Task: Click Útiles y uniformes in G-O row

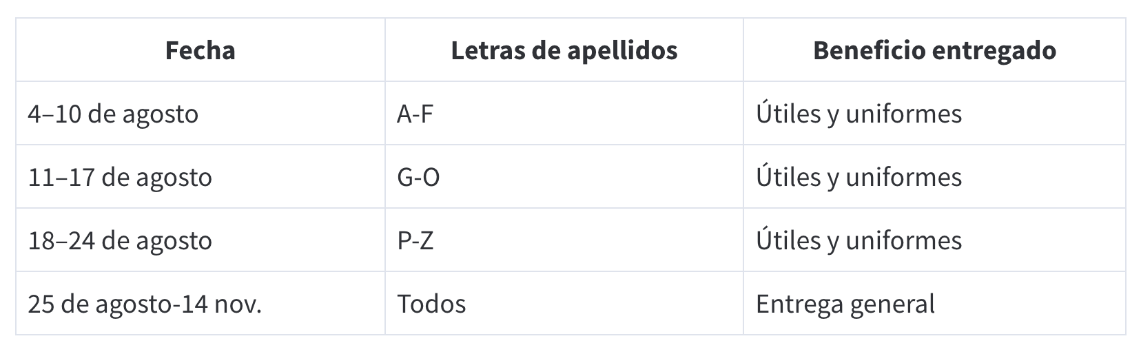Action: [934, 177]
